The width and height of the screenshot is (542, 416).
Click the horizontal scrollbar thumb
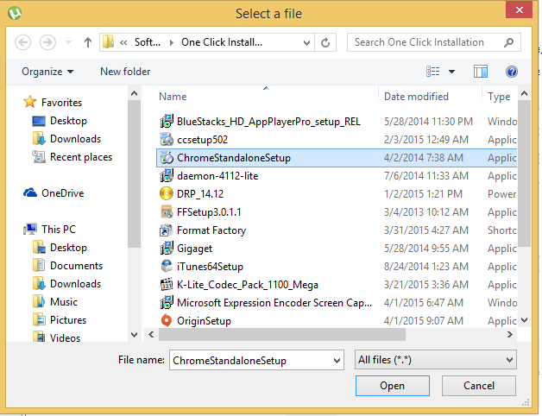pos(282,334)
